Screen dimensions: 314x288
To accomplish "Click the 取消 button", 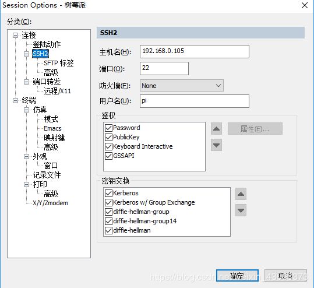I will 285,276.
